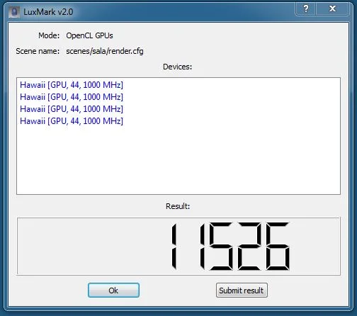The image size is (357, 316).
Task: Click the Mode: label
Action: [49, 35]
